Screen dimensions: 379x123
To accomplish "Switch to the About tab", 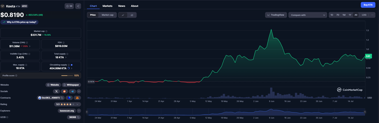I will pyautogui.click(x=134, y=6).
